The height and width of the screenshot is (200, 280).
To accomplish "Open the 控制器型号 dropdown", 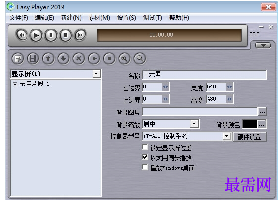I will click(226, 136).
